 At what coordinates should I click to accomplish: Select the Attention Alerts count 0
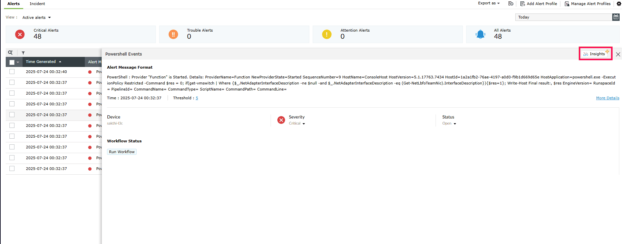(x=343, y=37)
